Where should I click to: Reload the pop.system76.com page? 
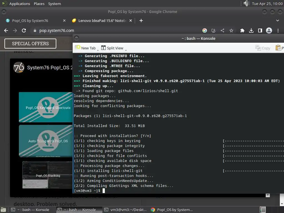(24, 31)
